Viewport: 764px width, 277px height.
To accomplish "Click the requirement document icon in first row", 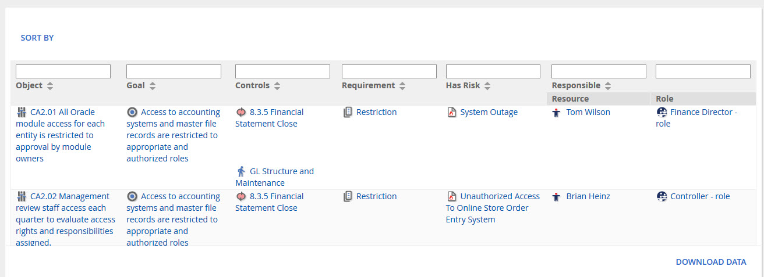I will (x=348, y=113).
